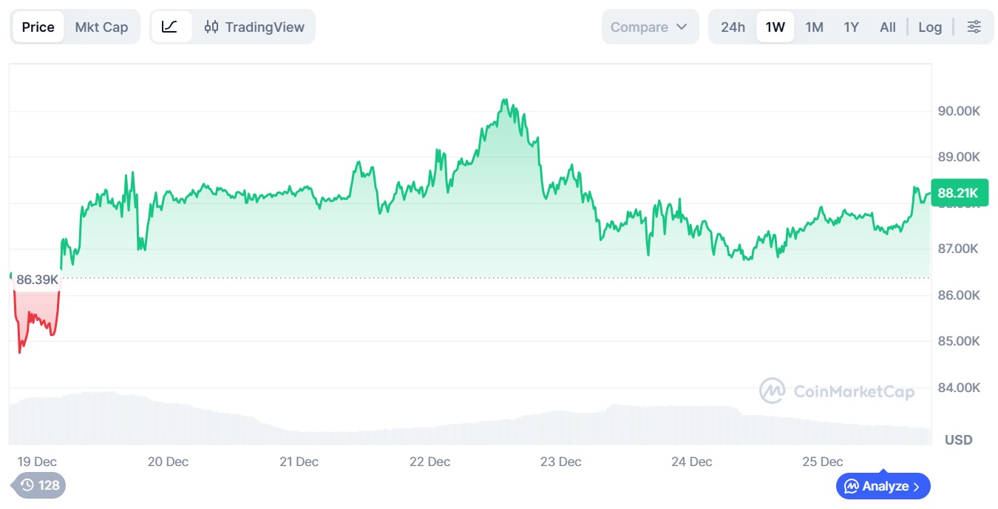Select the Price toggle option
The height and width of the screenshot is (509, 998).
coord(38,27)
